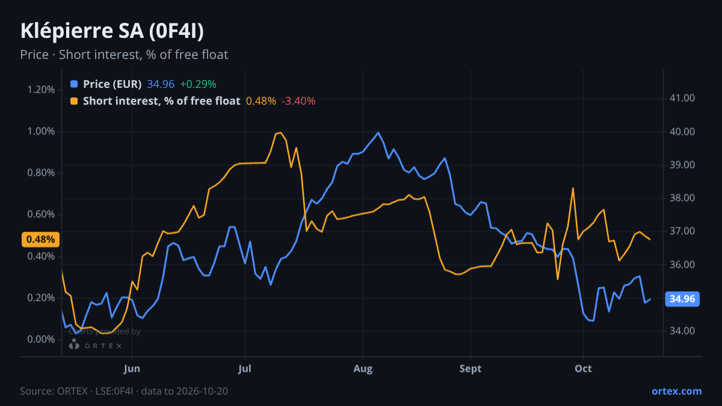
Task: Click the 0.00% left axis label
Action: click(x=41, y=339)
